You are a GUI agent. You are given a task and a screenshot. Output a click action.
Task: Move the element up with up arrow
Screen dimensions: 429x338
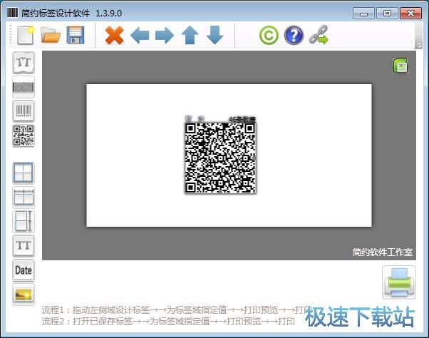tap(190, 34)
